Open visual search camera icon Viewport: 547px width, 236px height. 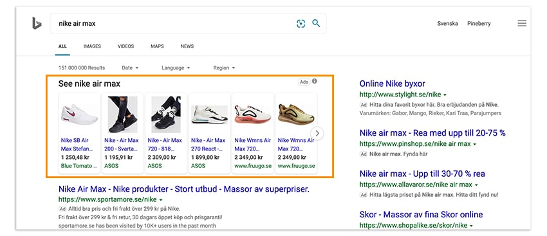301,24
